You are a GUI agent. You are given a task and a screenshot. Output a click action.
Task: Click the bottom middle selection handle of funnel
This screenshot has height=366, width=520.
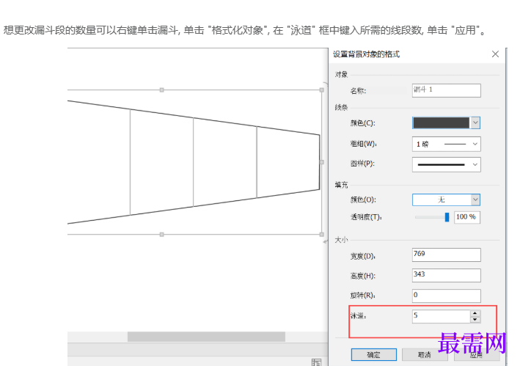point(162,235)
